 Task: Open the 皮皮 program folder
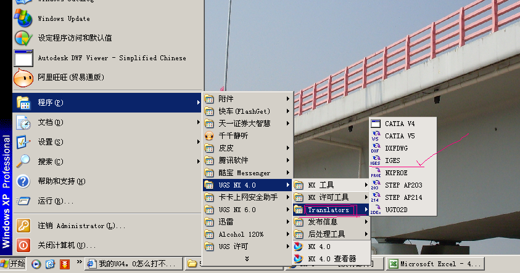point(248,148)
